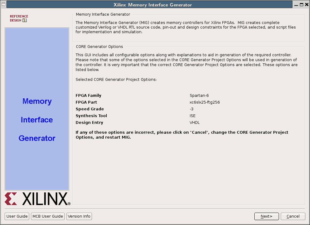Open the User Guide

click(x=17, y=216)
